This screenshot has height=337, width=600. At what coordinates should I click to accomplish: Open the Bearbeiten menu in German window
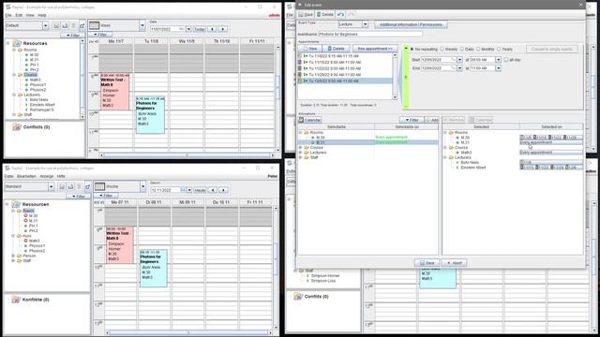click(26, 177)
